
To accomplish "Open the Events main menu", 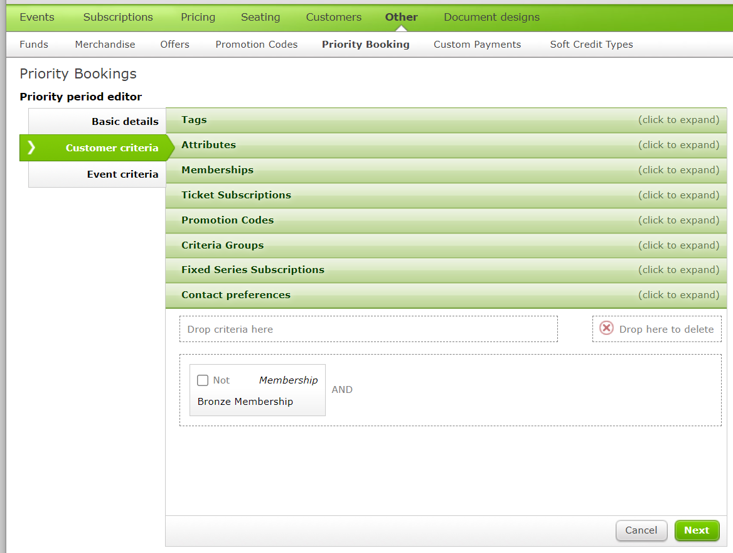I will click(x=37, y=18).
